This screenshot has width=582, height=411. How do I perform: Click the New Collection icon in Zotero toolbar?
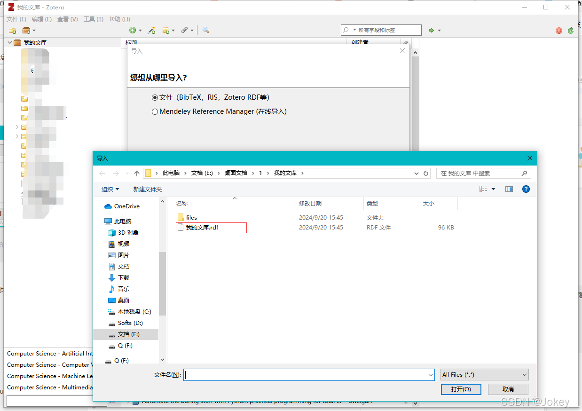13,30
